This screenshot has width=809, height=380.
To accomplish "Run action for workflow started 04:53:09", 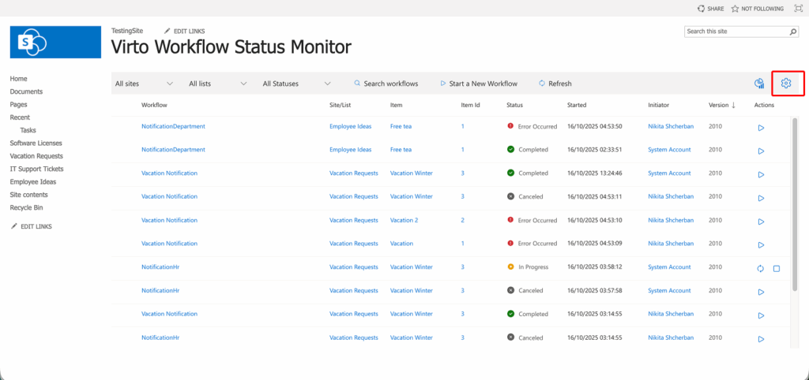I will point(761,245).
